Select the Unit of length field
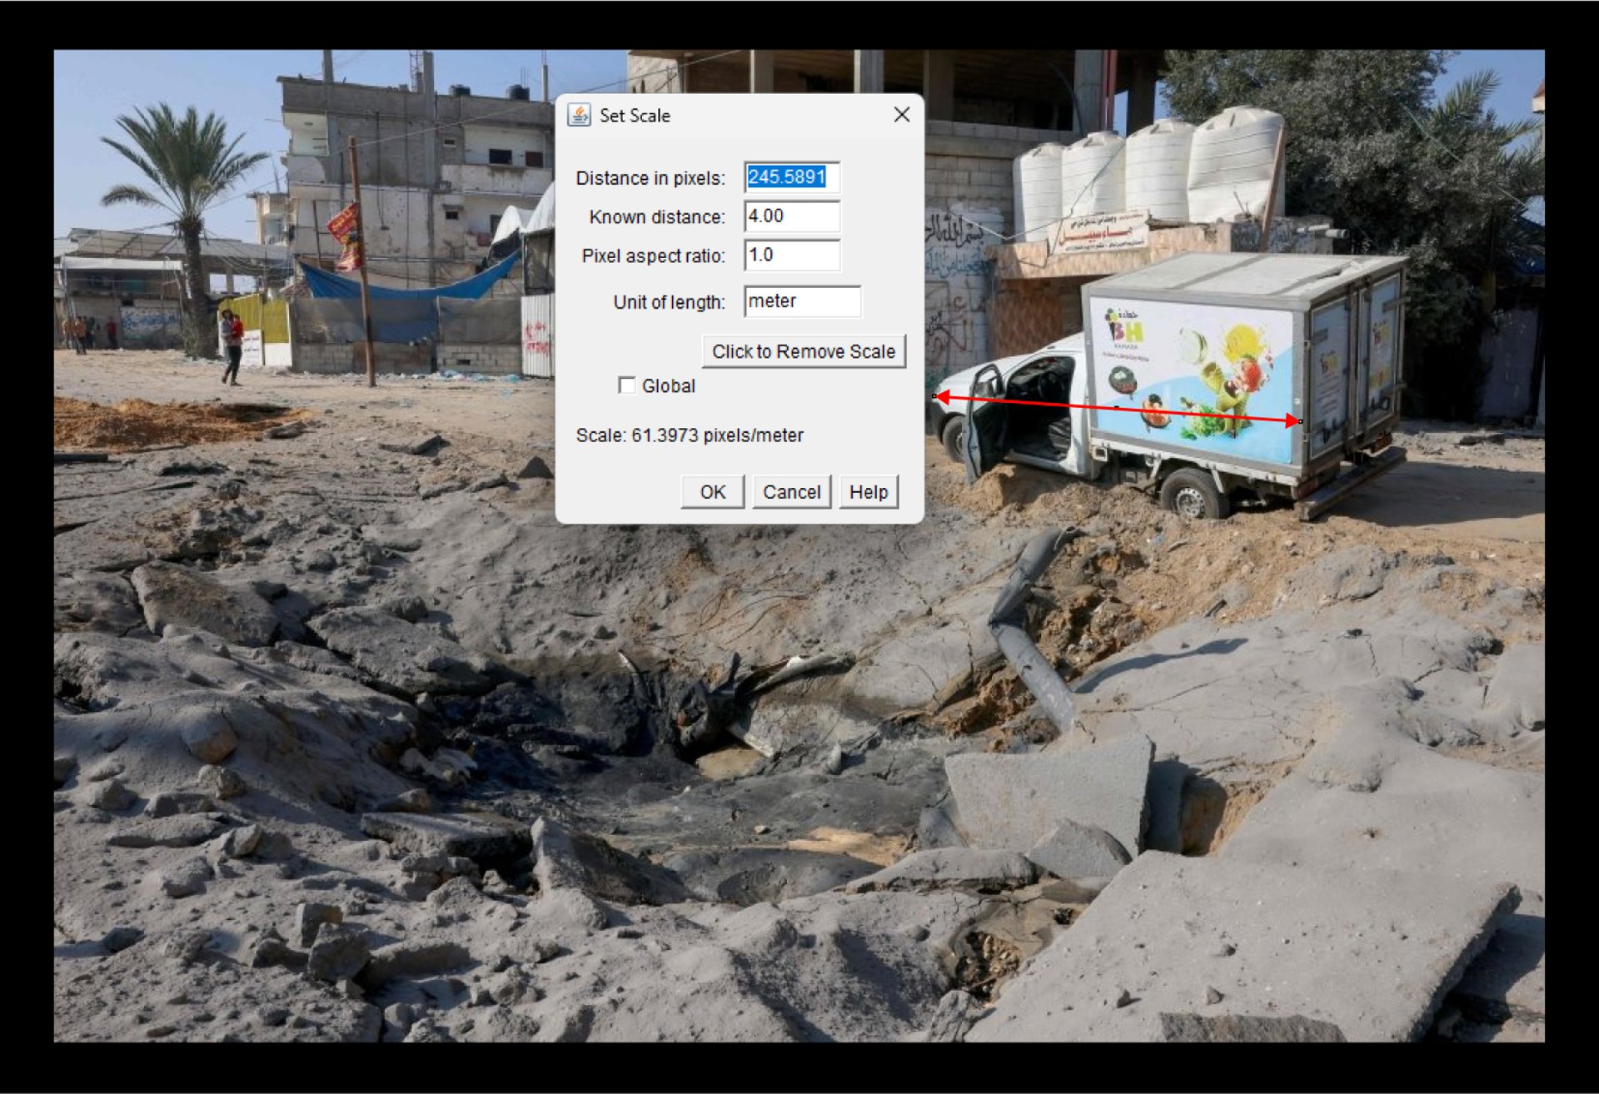This screenshot has height=1094, width=1599. tap(801, 301)
